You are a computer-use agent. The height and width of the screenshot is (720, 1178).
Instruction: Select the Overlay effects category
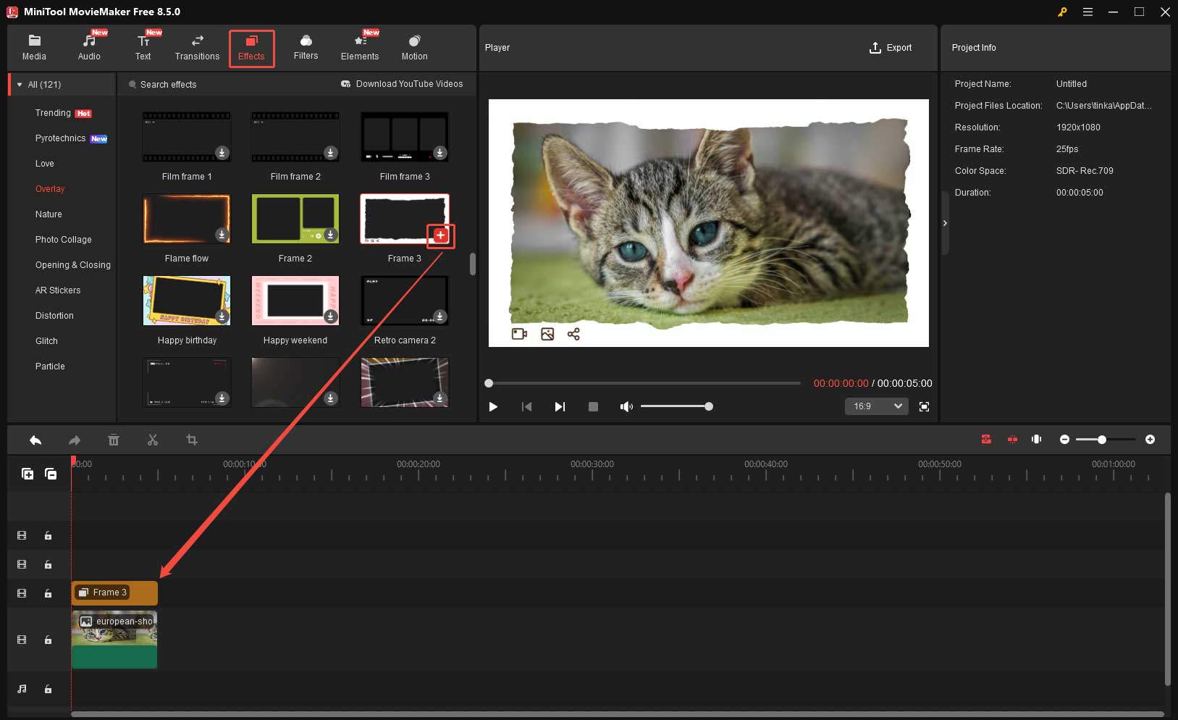(x=50, y=188)
